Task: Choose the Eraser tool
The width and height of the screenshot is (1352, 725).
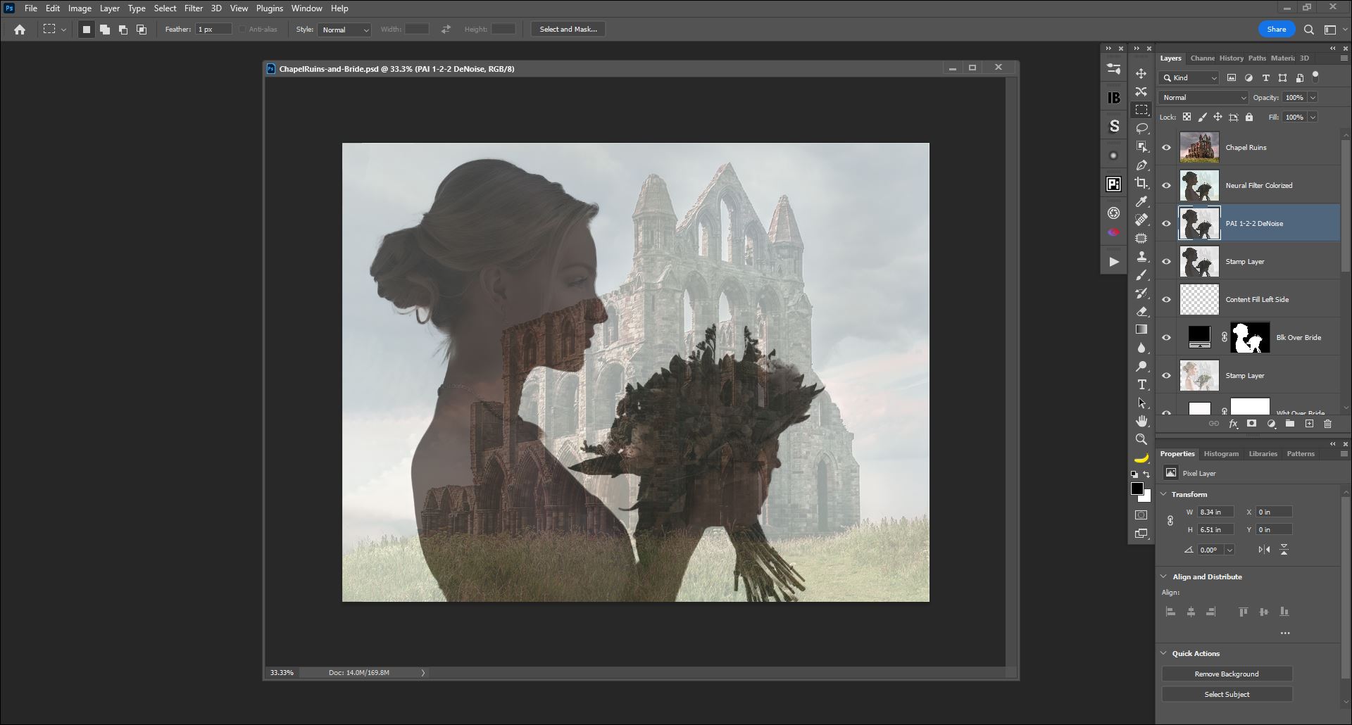Action: 1141,311
